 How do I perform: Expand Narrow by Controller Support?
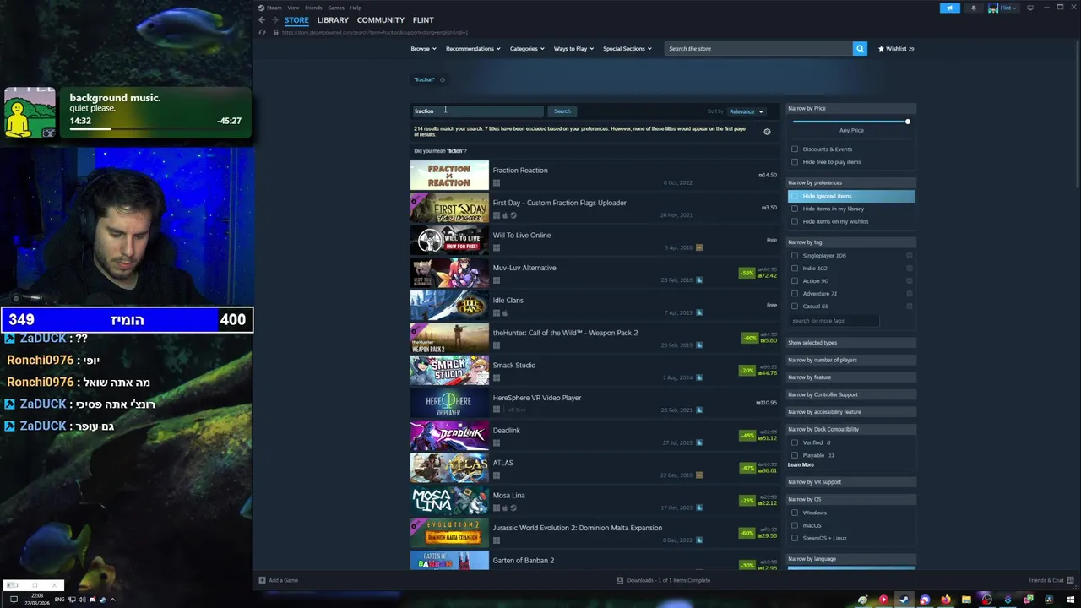851,394
